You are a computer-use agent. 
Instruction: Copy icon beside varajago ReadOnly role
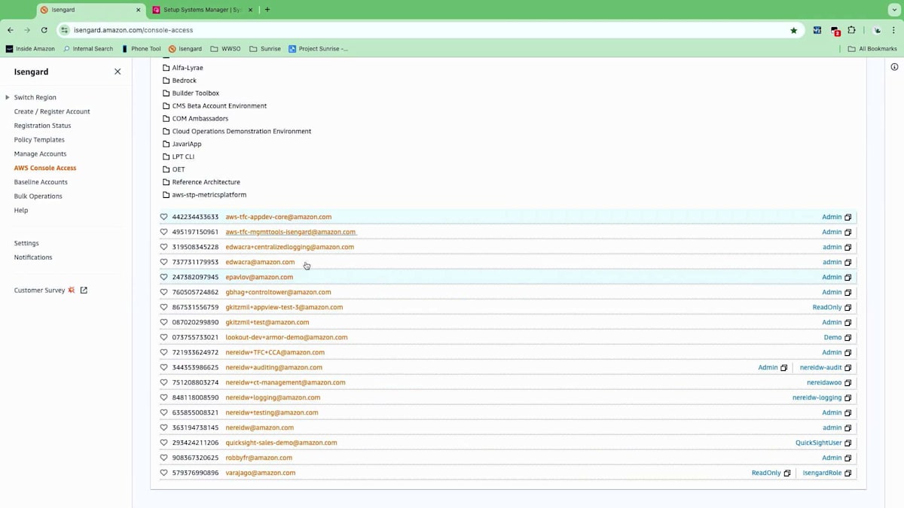(x=787, y=473)
